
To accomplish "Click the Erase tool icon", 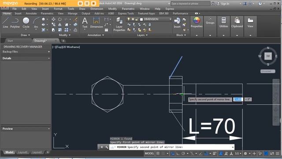I will coord(75,19).
